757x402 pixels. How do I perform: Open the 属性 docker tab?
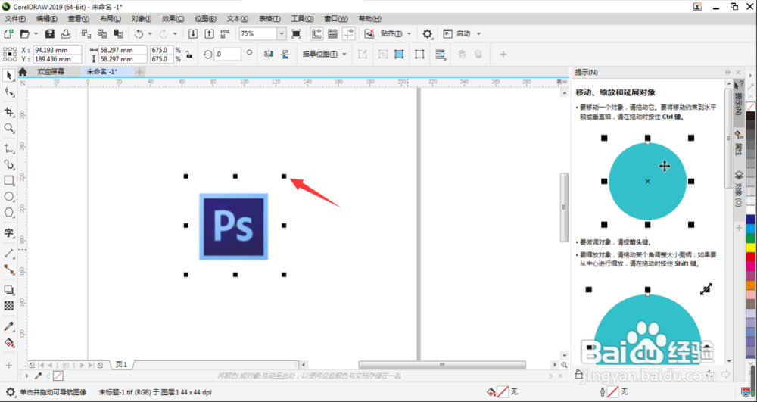739,143
